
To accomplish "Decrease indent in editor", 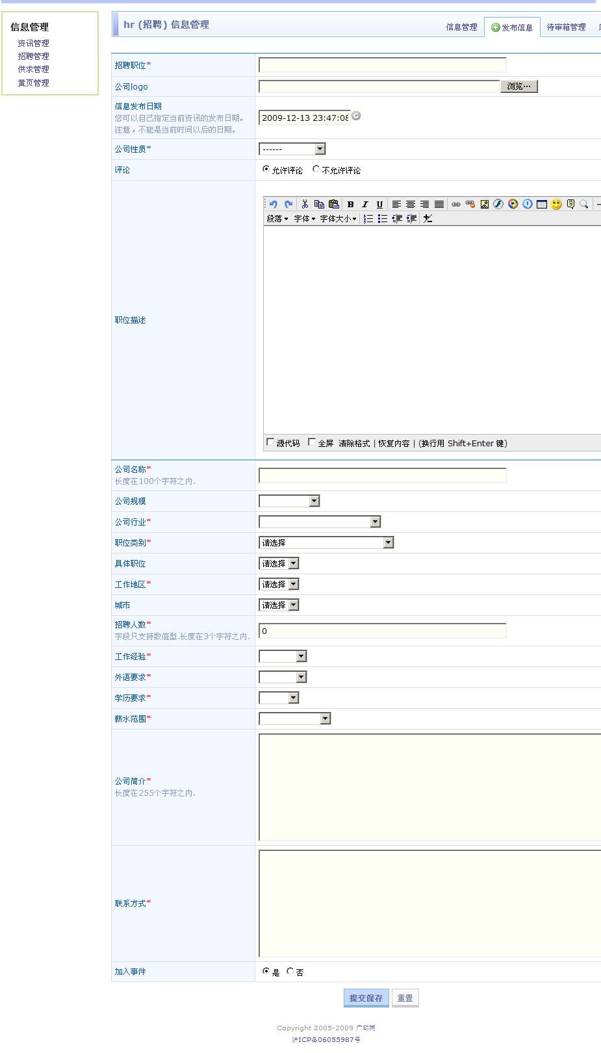I will 397,219.
